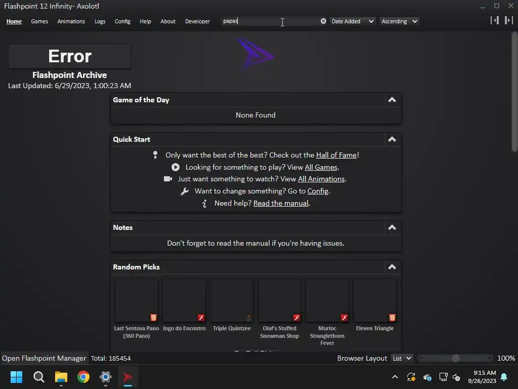This screenshot has width=518, height=389.
Task: Follow the All Animations link
Action: click(321, 179)
